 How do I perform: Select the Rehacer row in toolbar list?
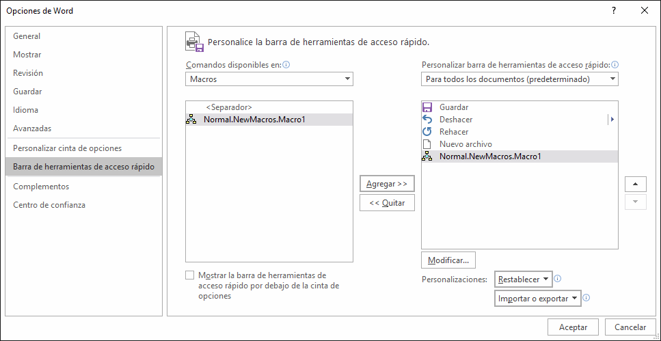[x=520, y=132]
